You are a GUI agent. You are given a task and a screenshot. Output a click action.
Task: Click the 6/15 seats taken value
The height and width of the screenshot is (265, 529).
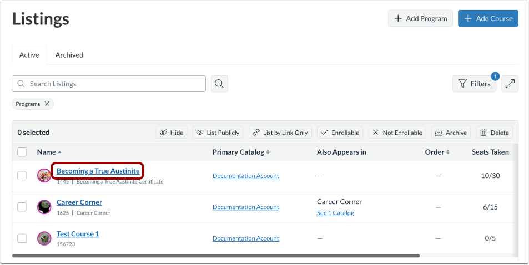coord(490,207)
